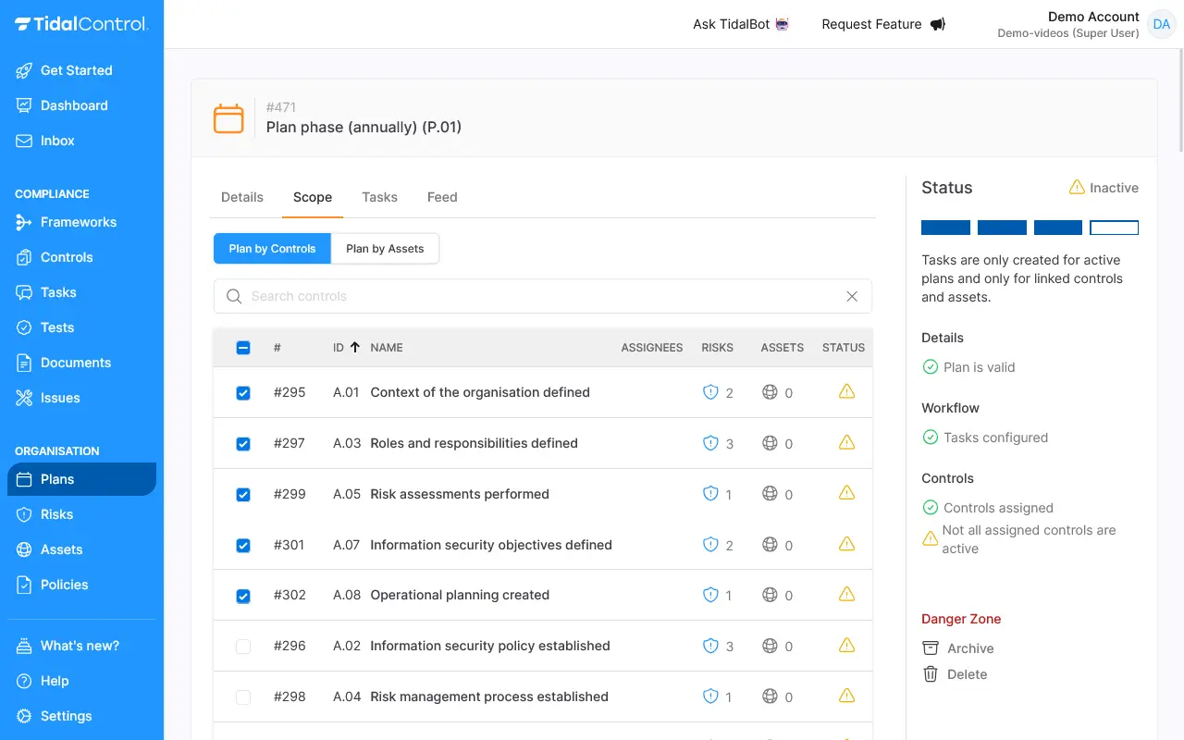Open What's new megaphone icon
Image resolution: width=1184 pixels, height=740 pixels.
[x=24, y=646]
